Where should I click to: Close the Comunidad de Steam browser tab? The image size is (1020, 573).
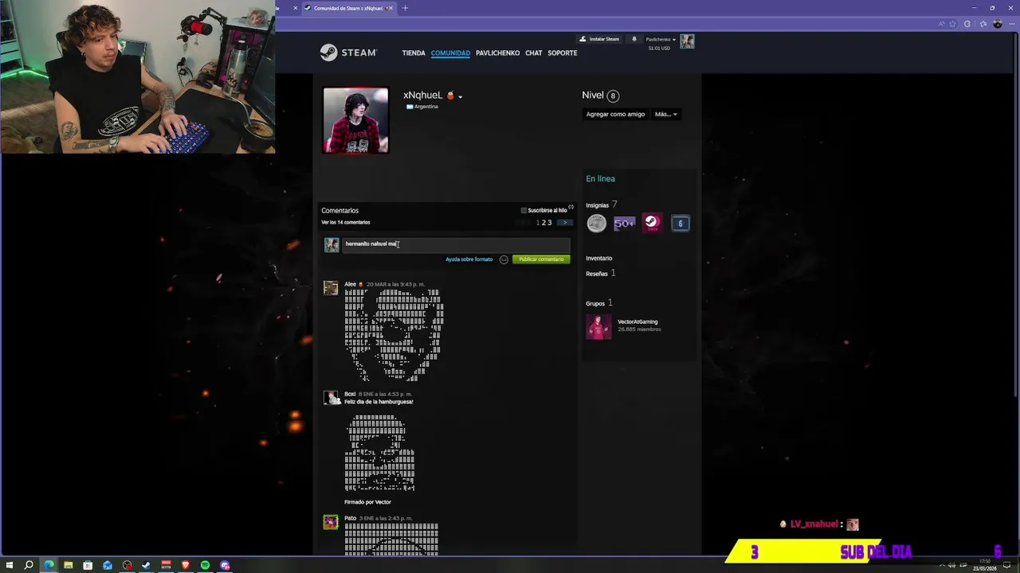(x=390, y=8)
